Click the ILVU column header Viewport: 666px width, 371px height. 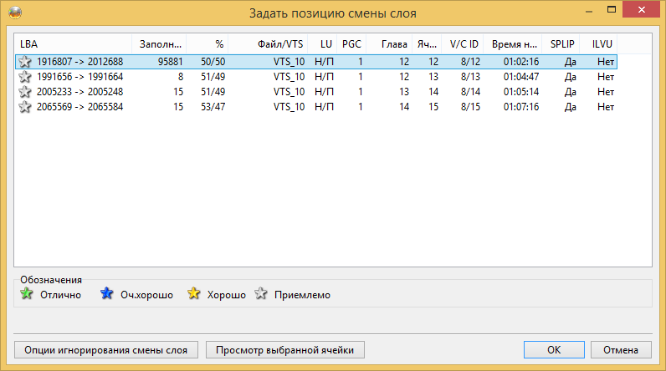click(599, 44)
